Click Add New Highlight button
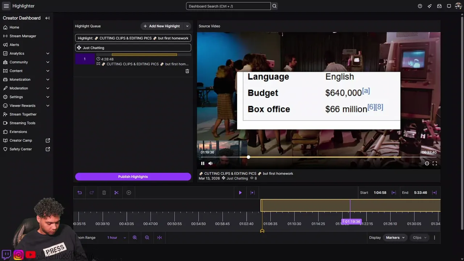464x261 pixels. click(x=162, y=26)
